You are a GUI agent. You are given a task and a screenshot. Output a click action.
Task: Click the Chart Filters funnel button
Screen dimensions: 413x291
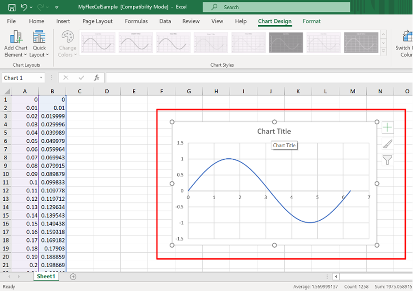tap(387, 160)
